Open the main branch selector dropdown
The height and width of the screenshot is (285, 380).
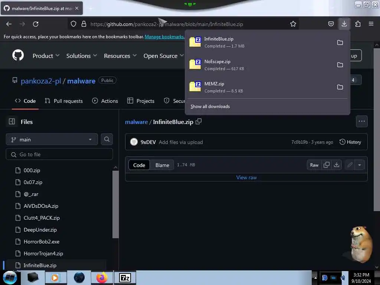click(x=52, y=140)
